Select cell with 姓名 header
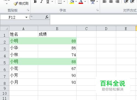Screen dimensions: 137x100 24,34
